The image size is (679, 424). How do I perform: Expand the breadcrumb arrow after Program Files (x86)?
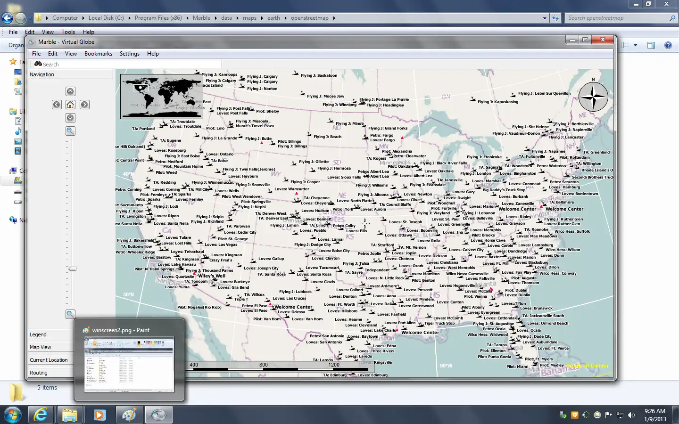(187, 18)
